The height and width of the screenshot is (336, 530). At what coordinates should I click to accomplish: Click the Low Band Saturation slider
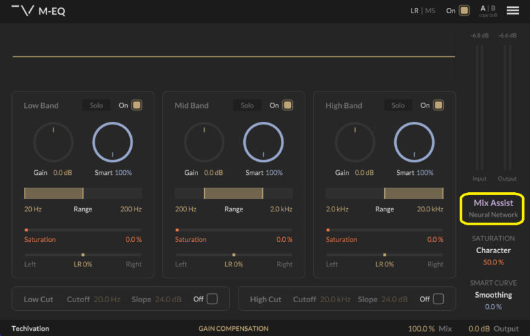(83, 230)
